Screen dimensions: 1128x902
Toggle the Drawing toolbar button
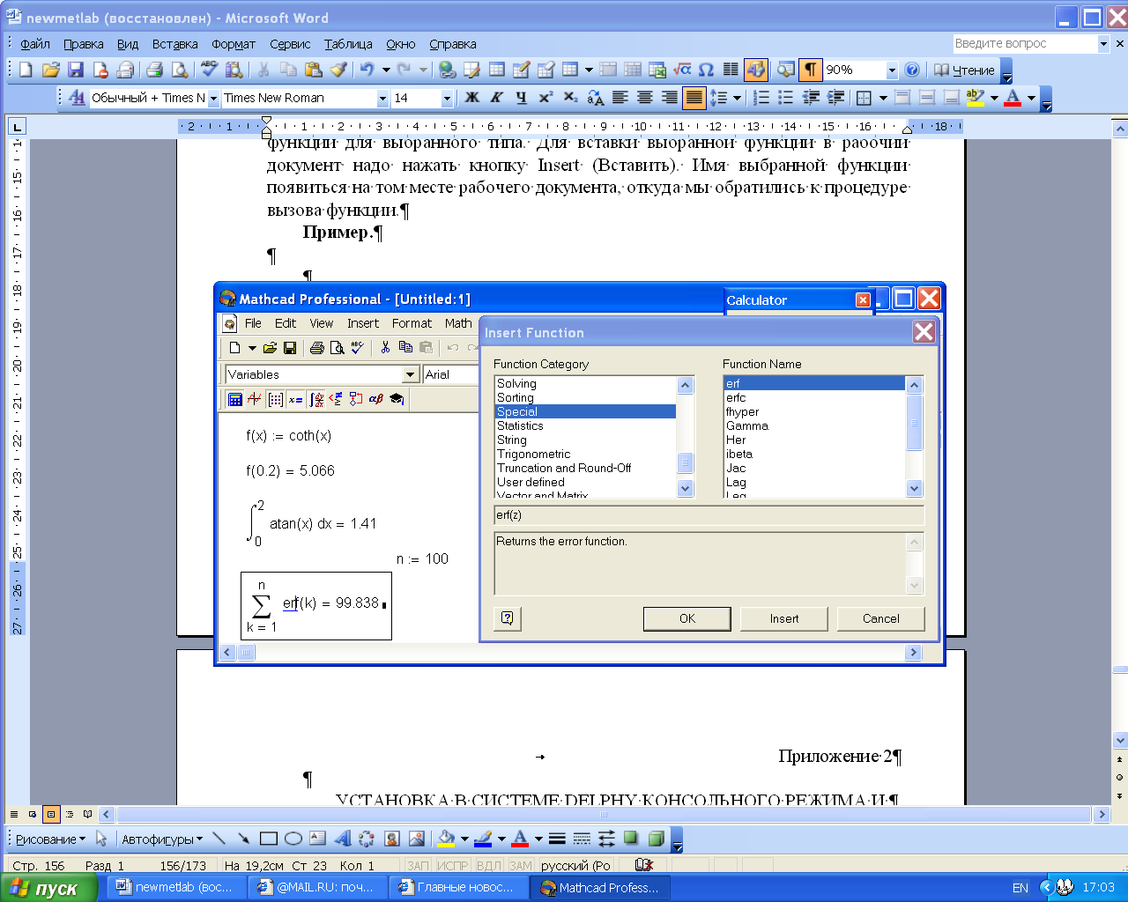[756, 70]
